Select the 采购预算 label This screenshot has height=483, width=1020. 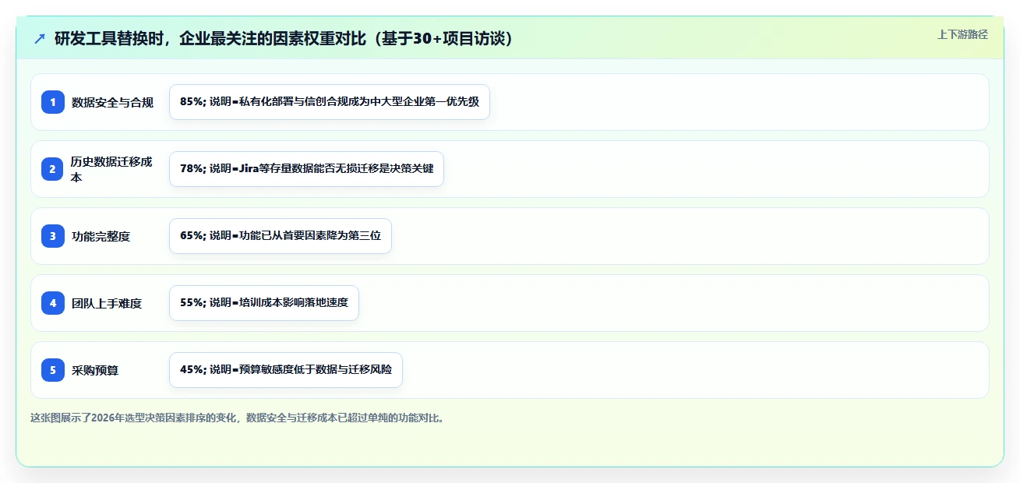[95, 370]
